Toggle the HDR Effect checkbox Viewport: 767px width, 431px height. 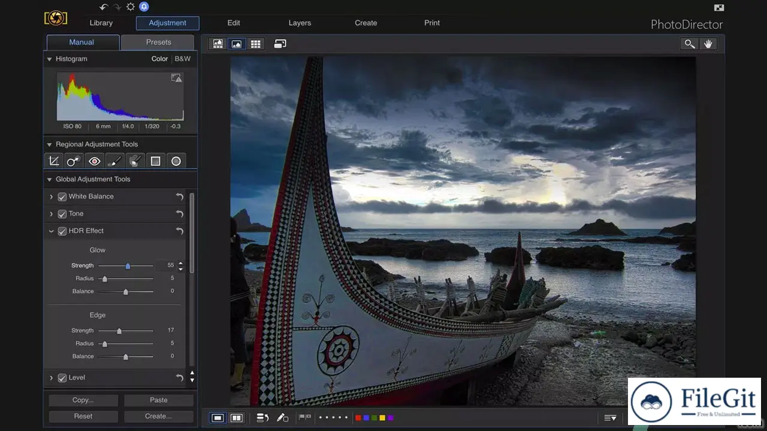point(62,231)
